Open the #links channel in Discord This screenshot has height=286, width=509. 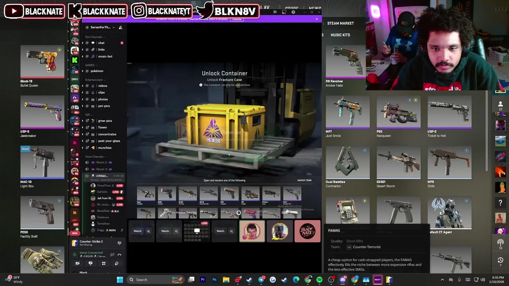(x=103, y=50)
